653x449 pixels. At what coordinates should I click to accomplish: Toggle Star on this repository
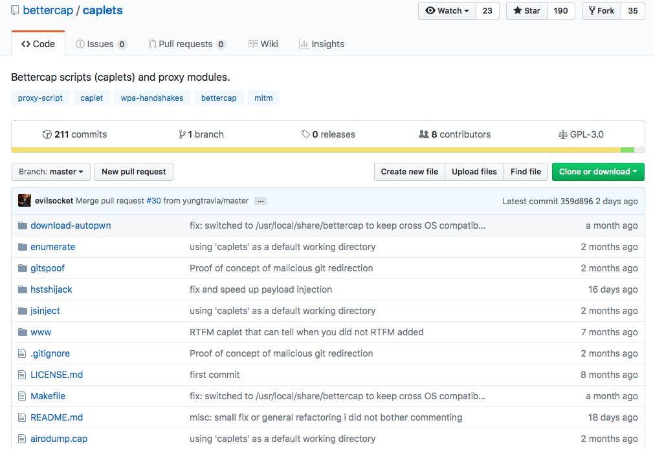coord(527,11)
